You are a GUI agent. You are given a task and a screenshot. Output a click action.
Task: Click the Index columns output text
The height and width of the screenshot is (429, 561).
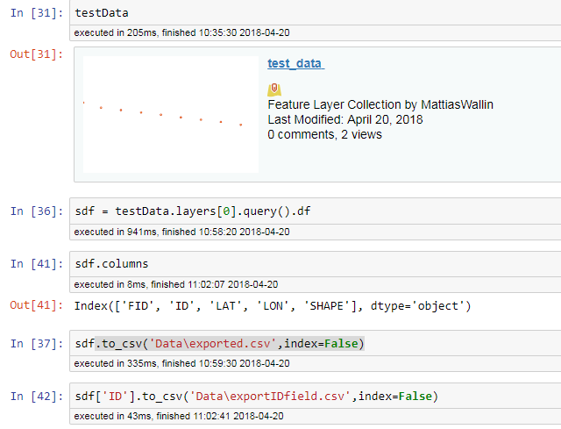273,306
